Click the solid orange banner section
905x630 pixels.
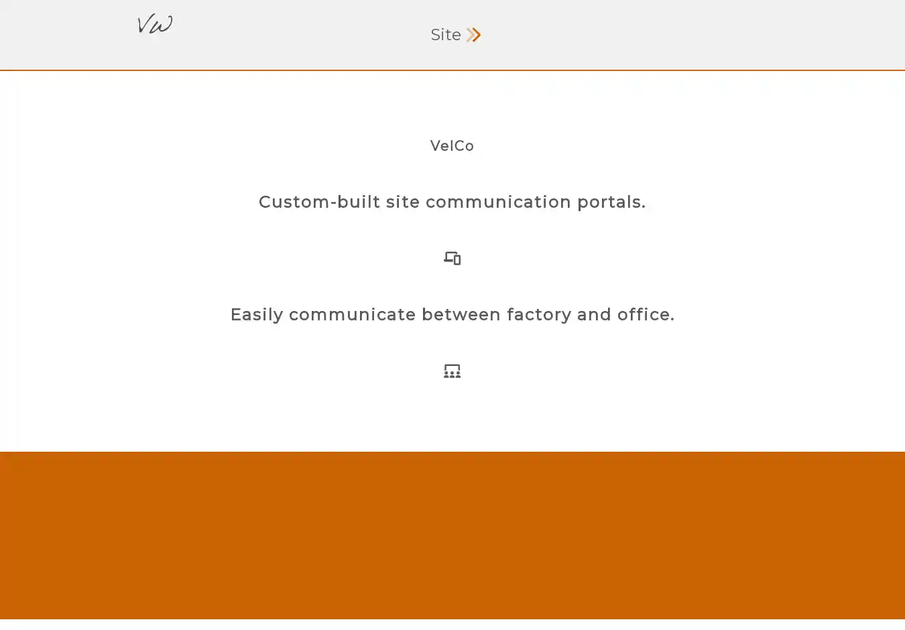452,535
